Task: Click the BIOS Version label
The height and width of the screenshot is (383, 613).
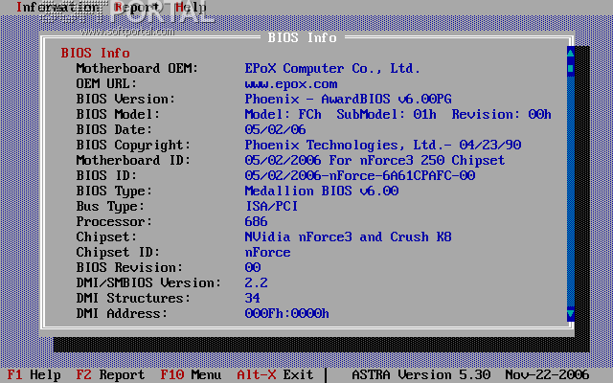Action: 125,99
